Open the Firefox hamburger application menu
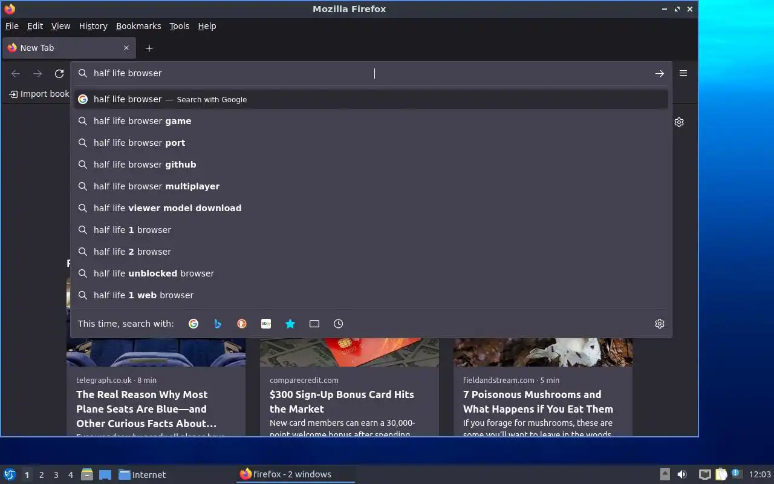The height and width of the screenshot is (484, 774). [x=683, y=73]
